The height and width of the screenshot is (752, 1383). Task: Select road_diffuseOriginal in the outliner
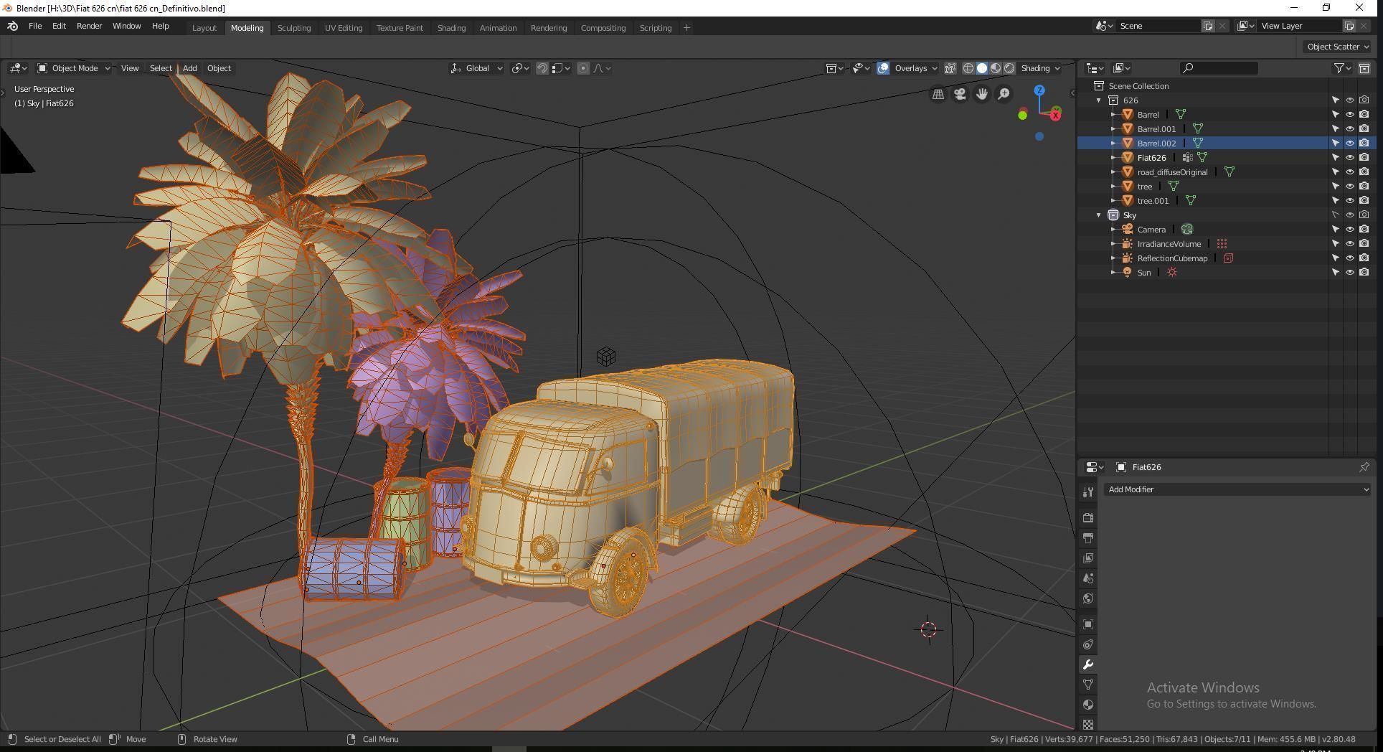click(1172, 172)
